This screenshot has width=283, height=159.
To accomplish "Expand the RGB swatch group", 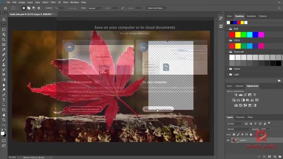I will (x=228, y=29).
